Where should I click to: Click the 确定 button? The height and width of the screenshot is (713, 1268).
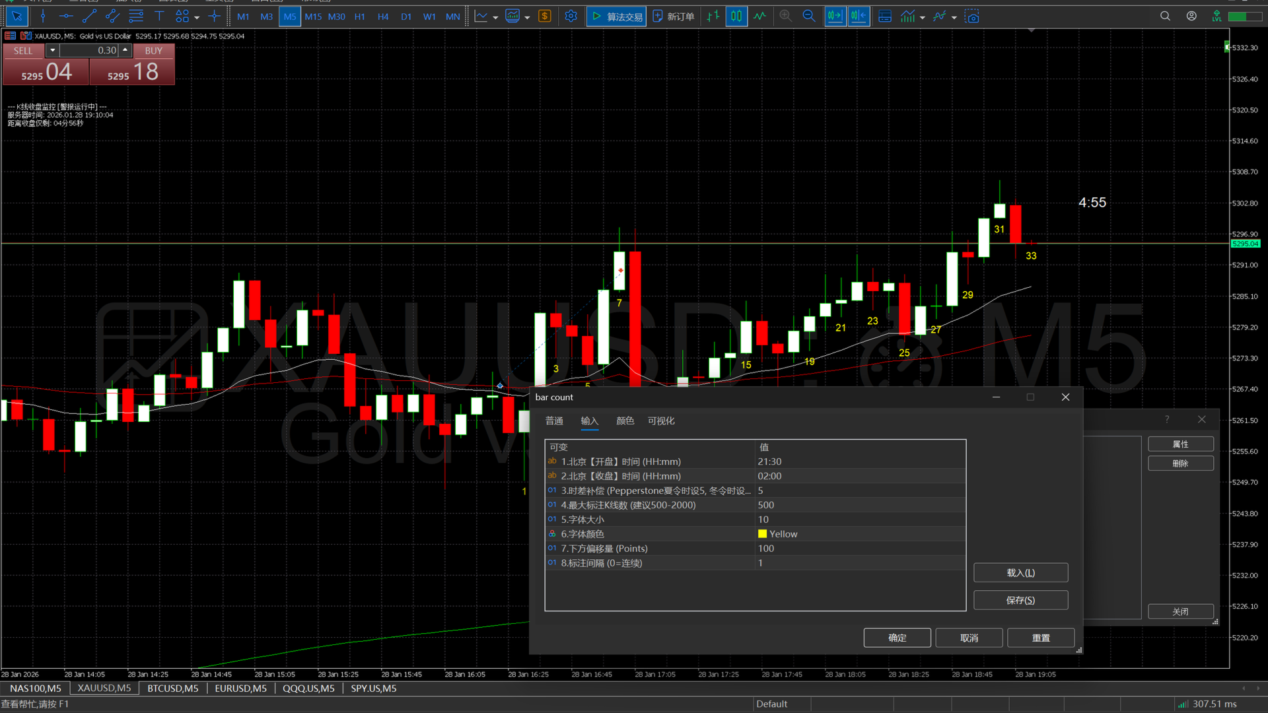tap(897, 638)
